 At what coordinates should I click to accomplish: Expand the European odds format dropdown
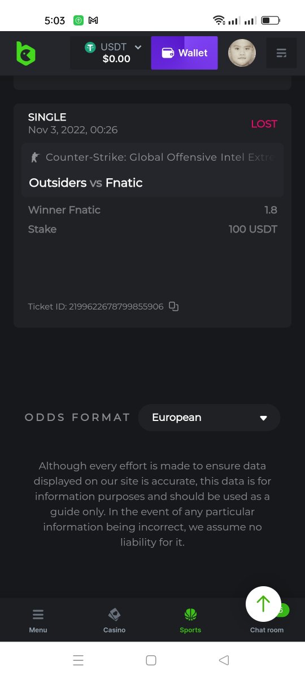tap(209, 418)
